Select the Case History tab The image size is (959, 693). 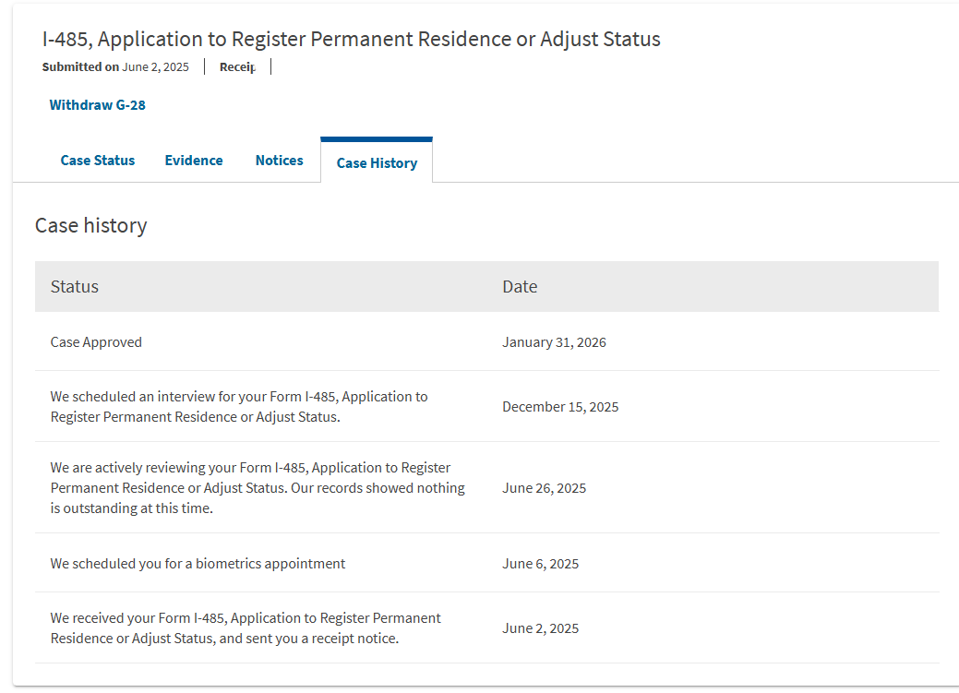pyautogui.click(x=377, y=162)
